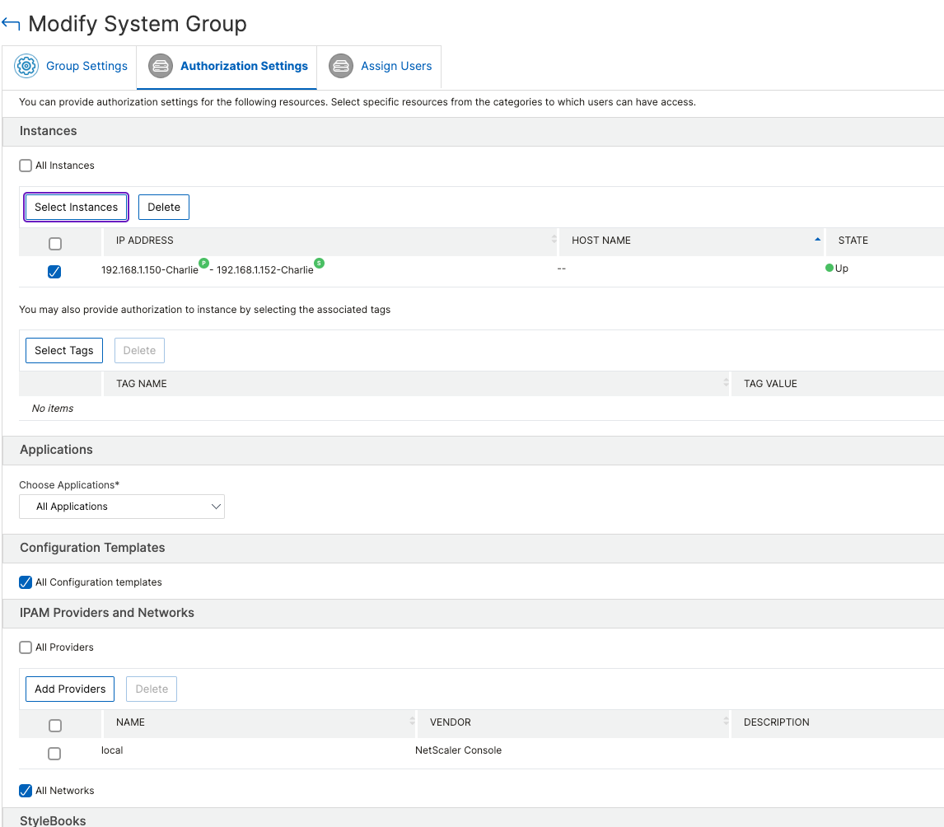Uncheck All Configuration templates

pos(25,582)
